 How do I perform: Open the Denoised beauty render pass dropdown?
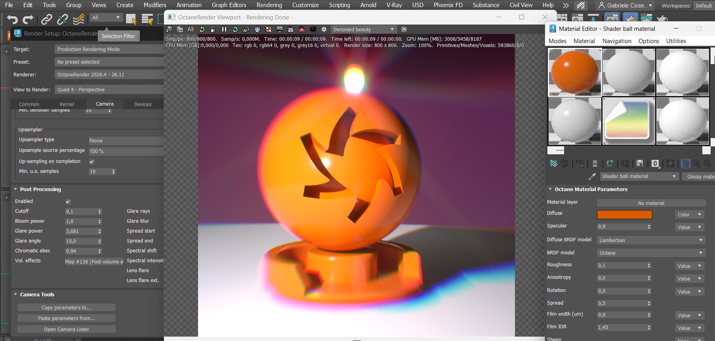(x=364, y=29)
